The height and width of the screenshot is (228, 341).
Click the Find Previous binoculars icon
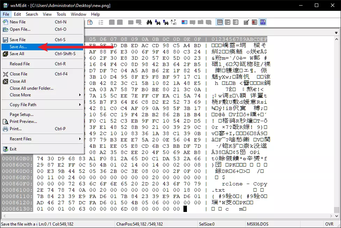pyautogui.click(x=166, y=22)
